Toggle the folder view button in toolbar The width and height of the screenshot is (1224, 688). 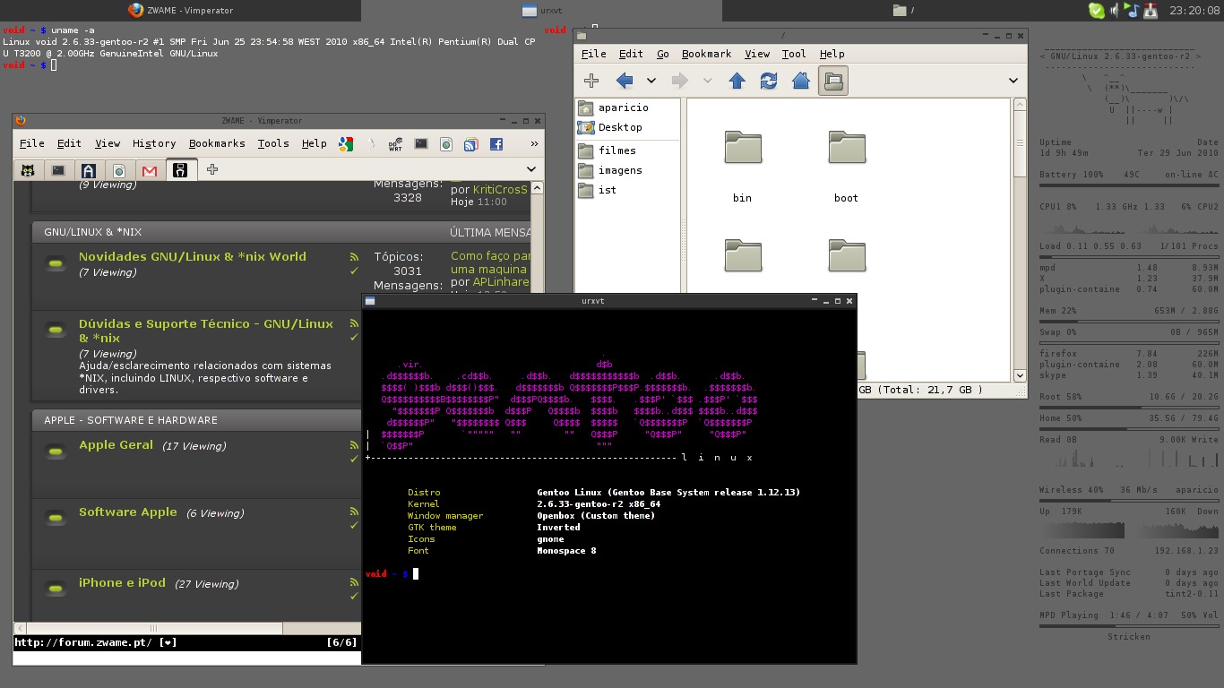pyautogui.click(x=833, y=81)
